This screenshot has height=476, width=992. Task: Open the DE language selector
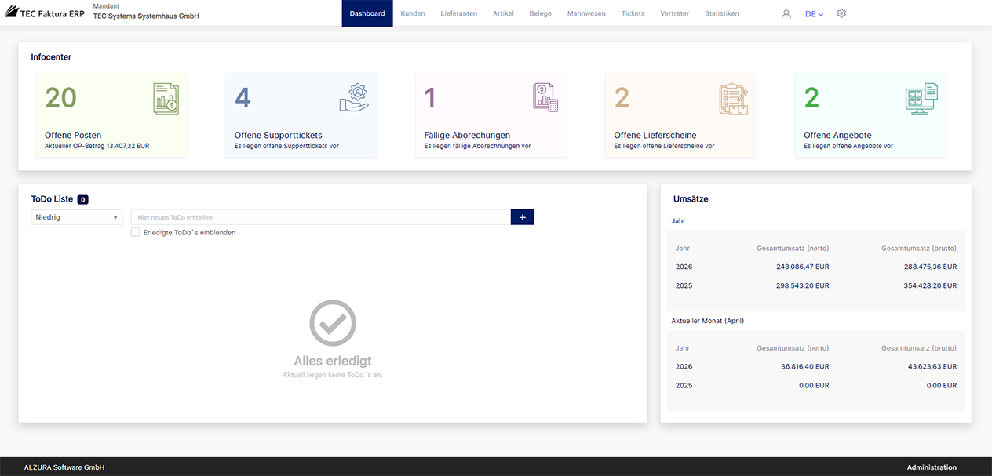814,14
